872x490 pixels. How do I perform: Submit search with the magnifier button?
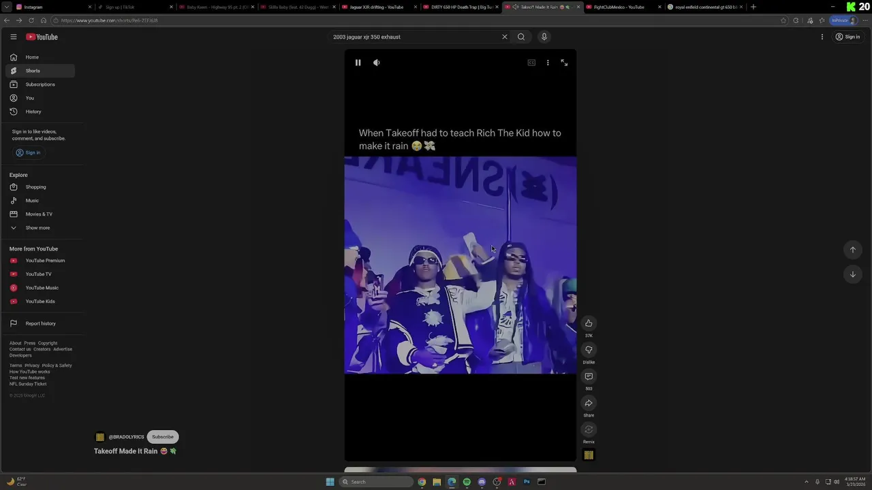pyautogui.click(x=521, y=37)
